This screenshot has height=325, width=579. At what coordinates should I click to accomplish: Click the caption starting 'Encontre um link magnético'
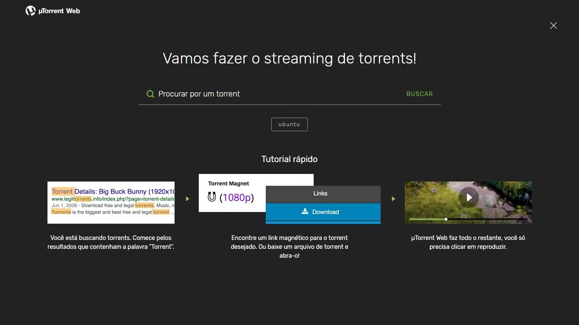coord(289,247)
